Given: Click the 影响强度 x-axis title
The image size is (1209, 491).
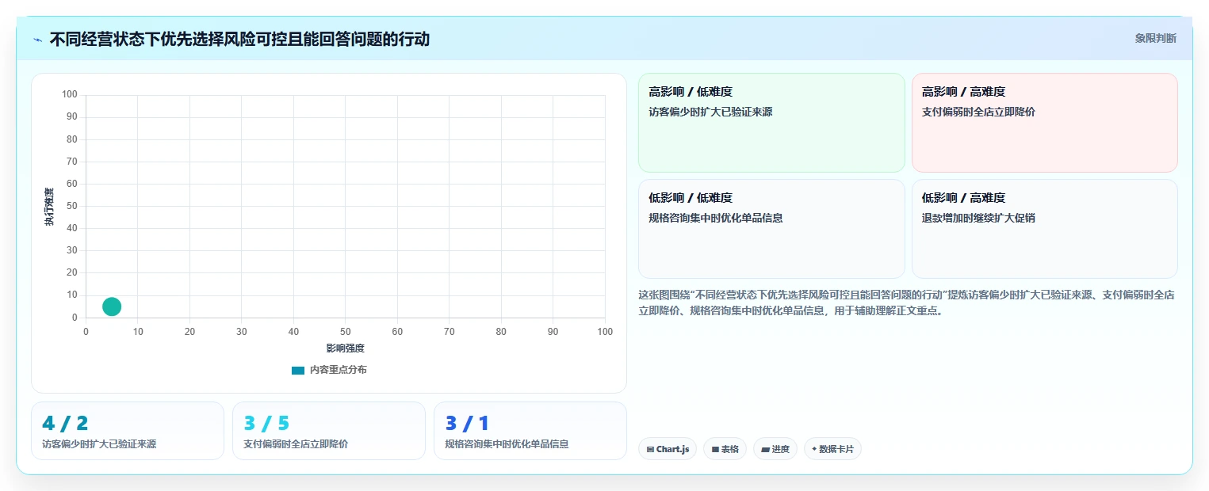Looking at the screenshot, I should point(345,348).
